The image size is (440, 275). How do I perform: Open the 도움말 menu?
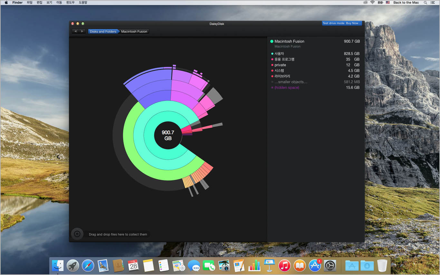[83, 3]
